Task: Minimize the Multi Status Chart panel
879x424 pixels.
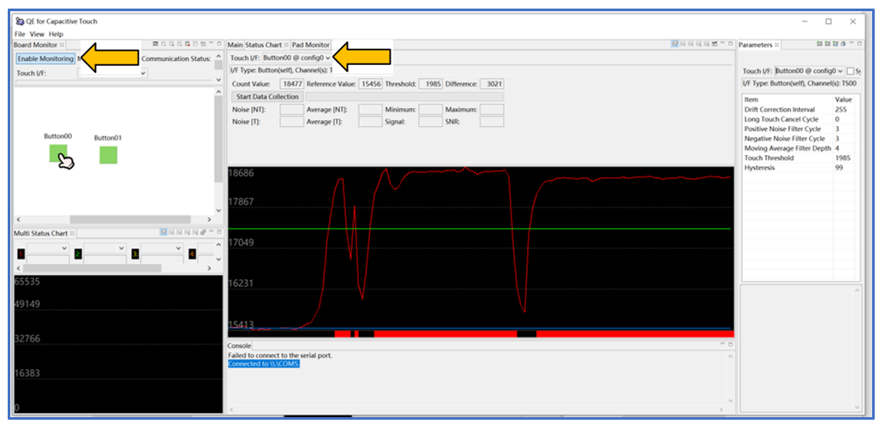Action: (x=210, y=232)
